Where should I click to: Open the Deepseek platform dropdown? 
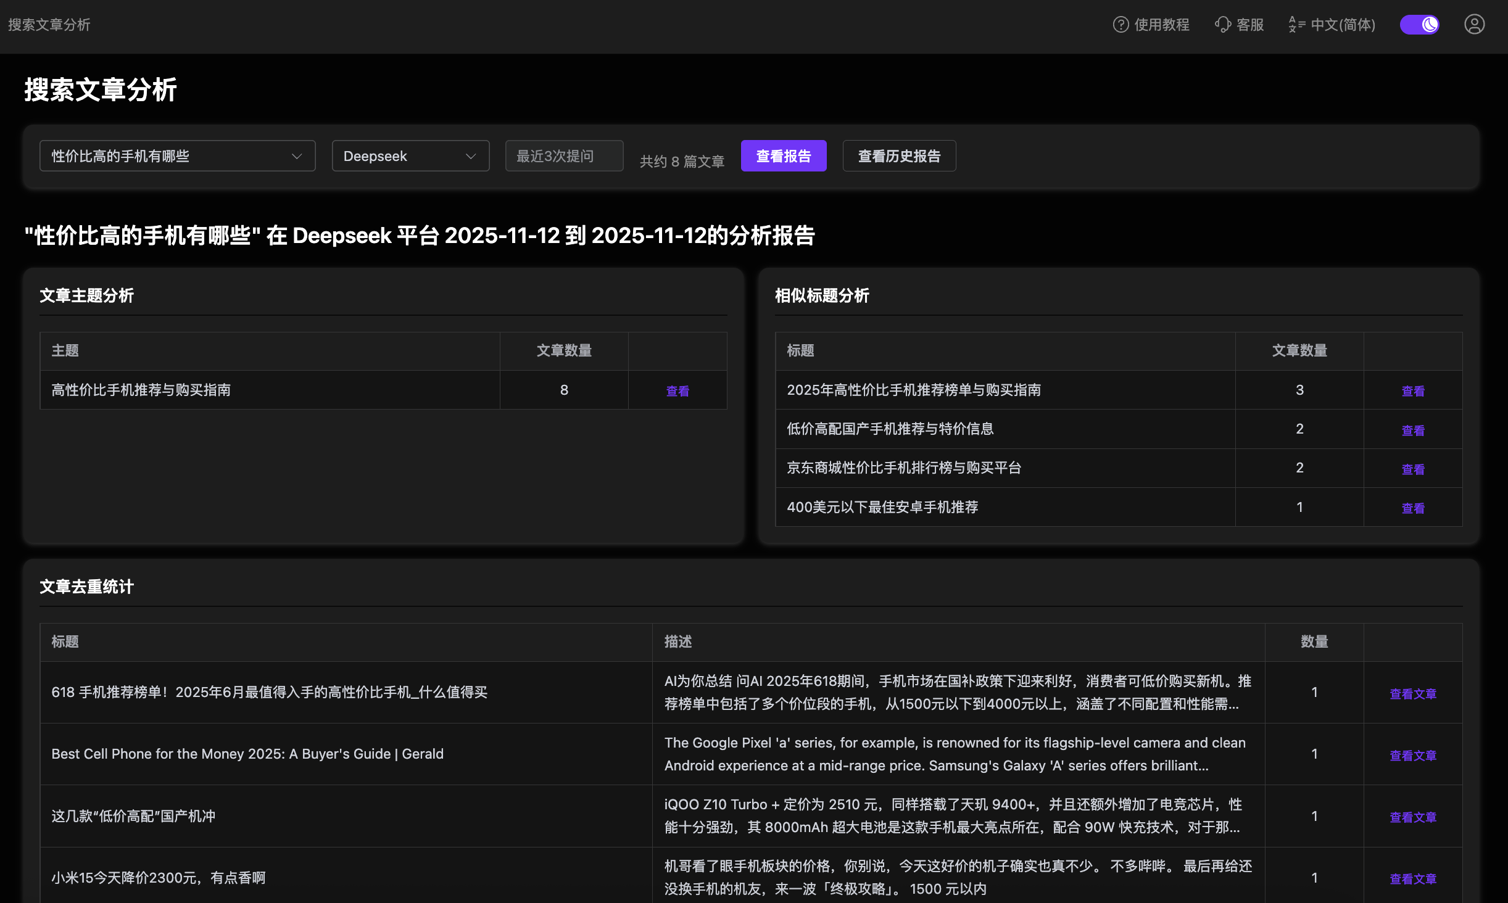click(x=410, y=156)
